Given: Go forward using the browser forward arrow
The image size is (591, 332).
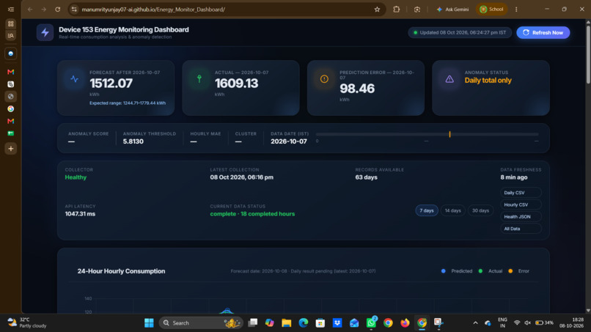Looking at the screenshot, I should coord(44,10).
